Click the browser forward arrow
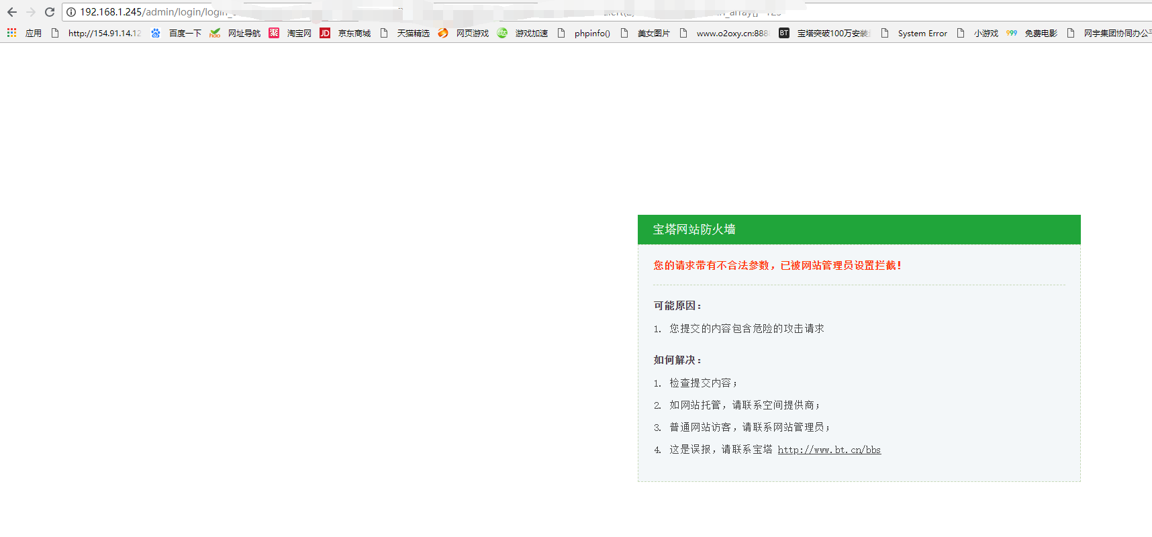Screen dimensions: 1152x537 point(31,12)
